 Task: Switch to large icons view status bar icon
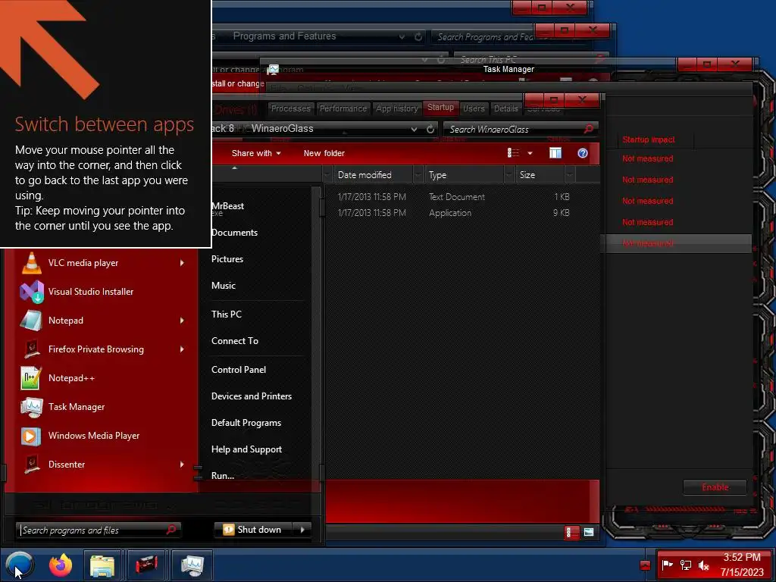(588, 532)
